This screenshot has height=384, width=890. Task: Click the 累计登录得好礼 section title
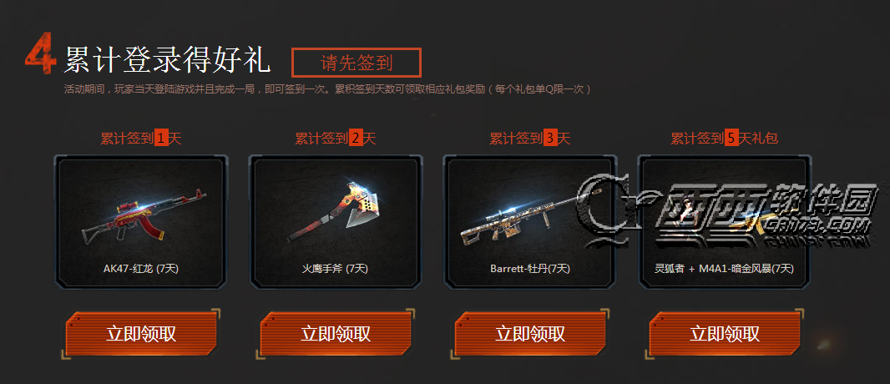coord(167,59)
